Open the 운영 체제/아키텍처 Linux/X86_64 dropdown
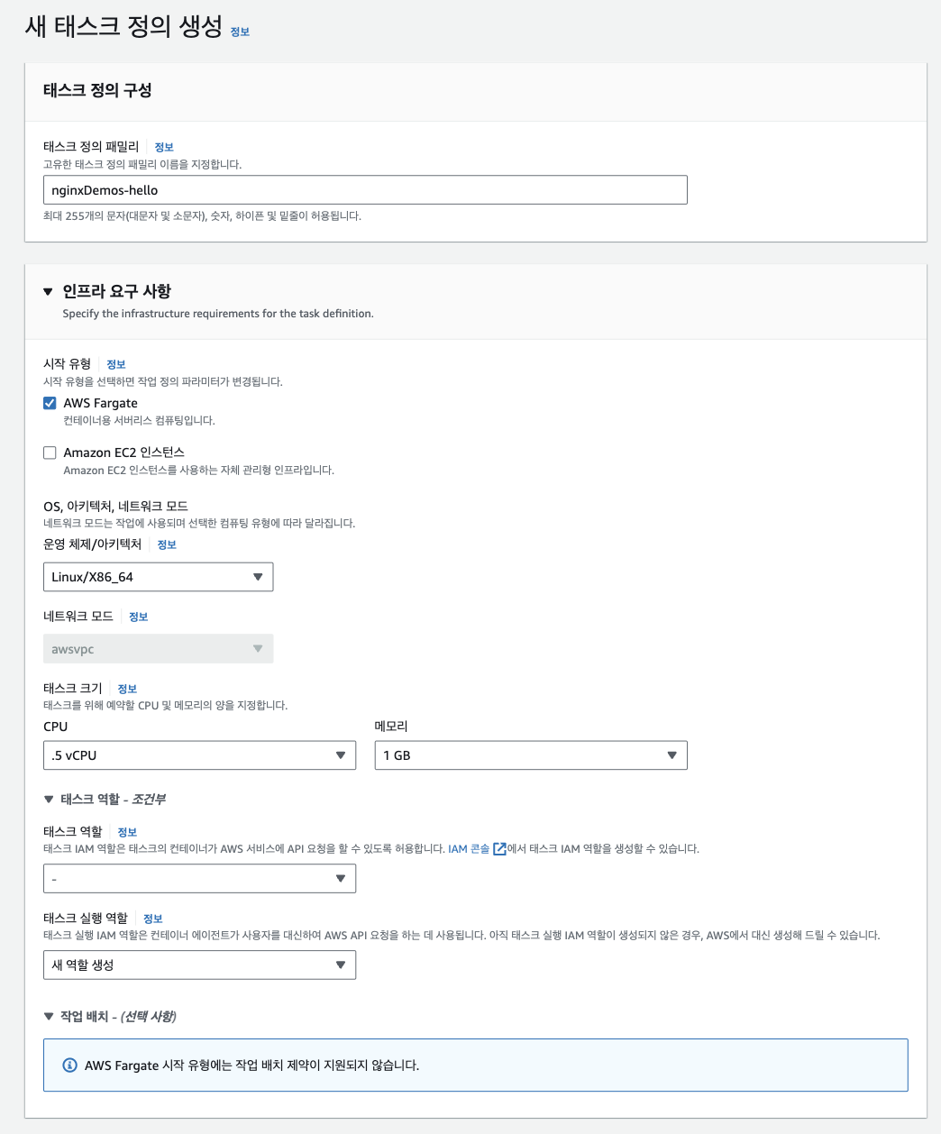This screenshot has width=941, height=1134. pyautogui.click(x=158, y=577)
